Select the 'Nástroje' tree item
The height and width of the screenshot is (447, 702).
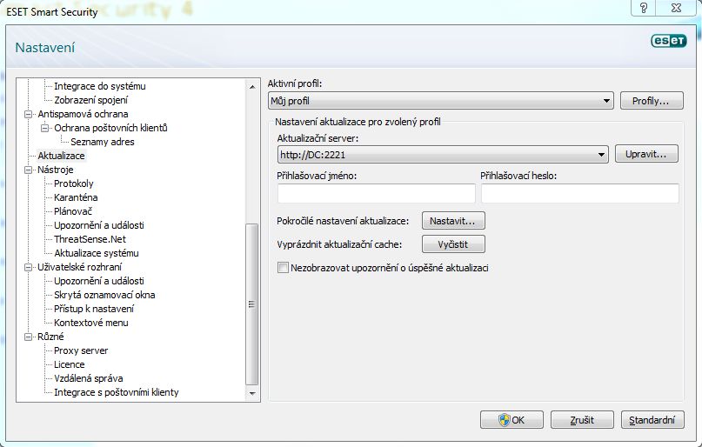point(55,170)
